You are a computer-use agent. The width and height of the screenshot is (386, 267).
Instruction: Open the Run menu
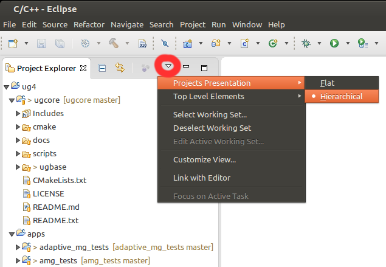click(x=219, y=24)
